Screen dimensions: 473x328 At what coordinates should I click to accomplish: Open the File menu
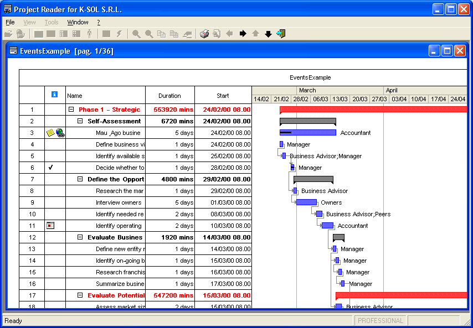point(10,22)
